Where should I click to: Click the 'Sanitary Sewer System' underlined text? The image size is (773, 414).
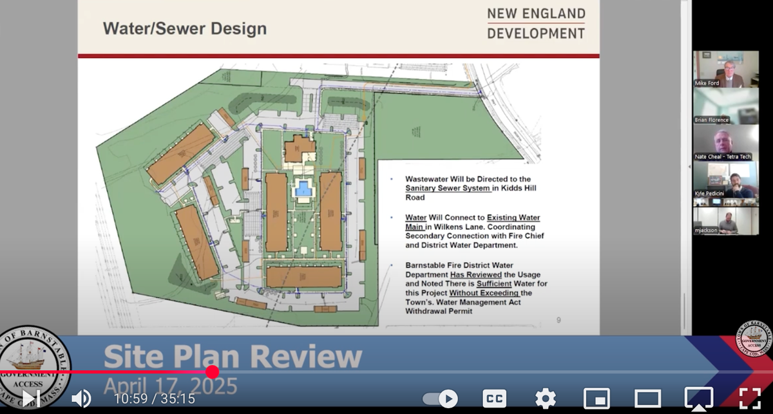pyautogui.click(x=448, y=188)
